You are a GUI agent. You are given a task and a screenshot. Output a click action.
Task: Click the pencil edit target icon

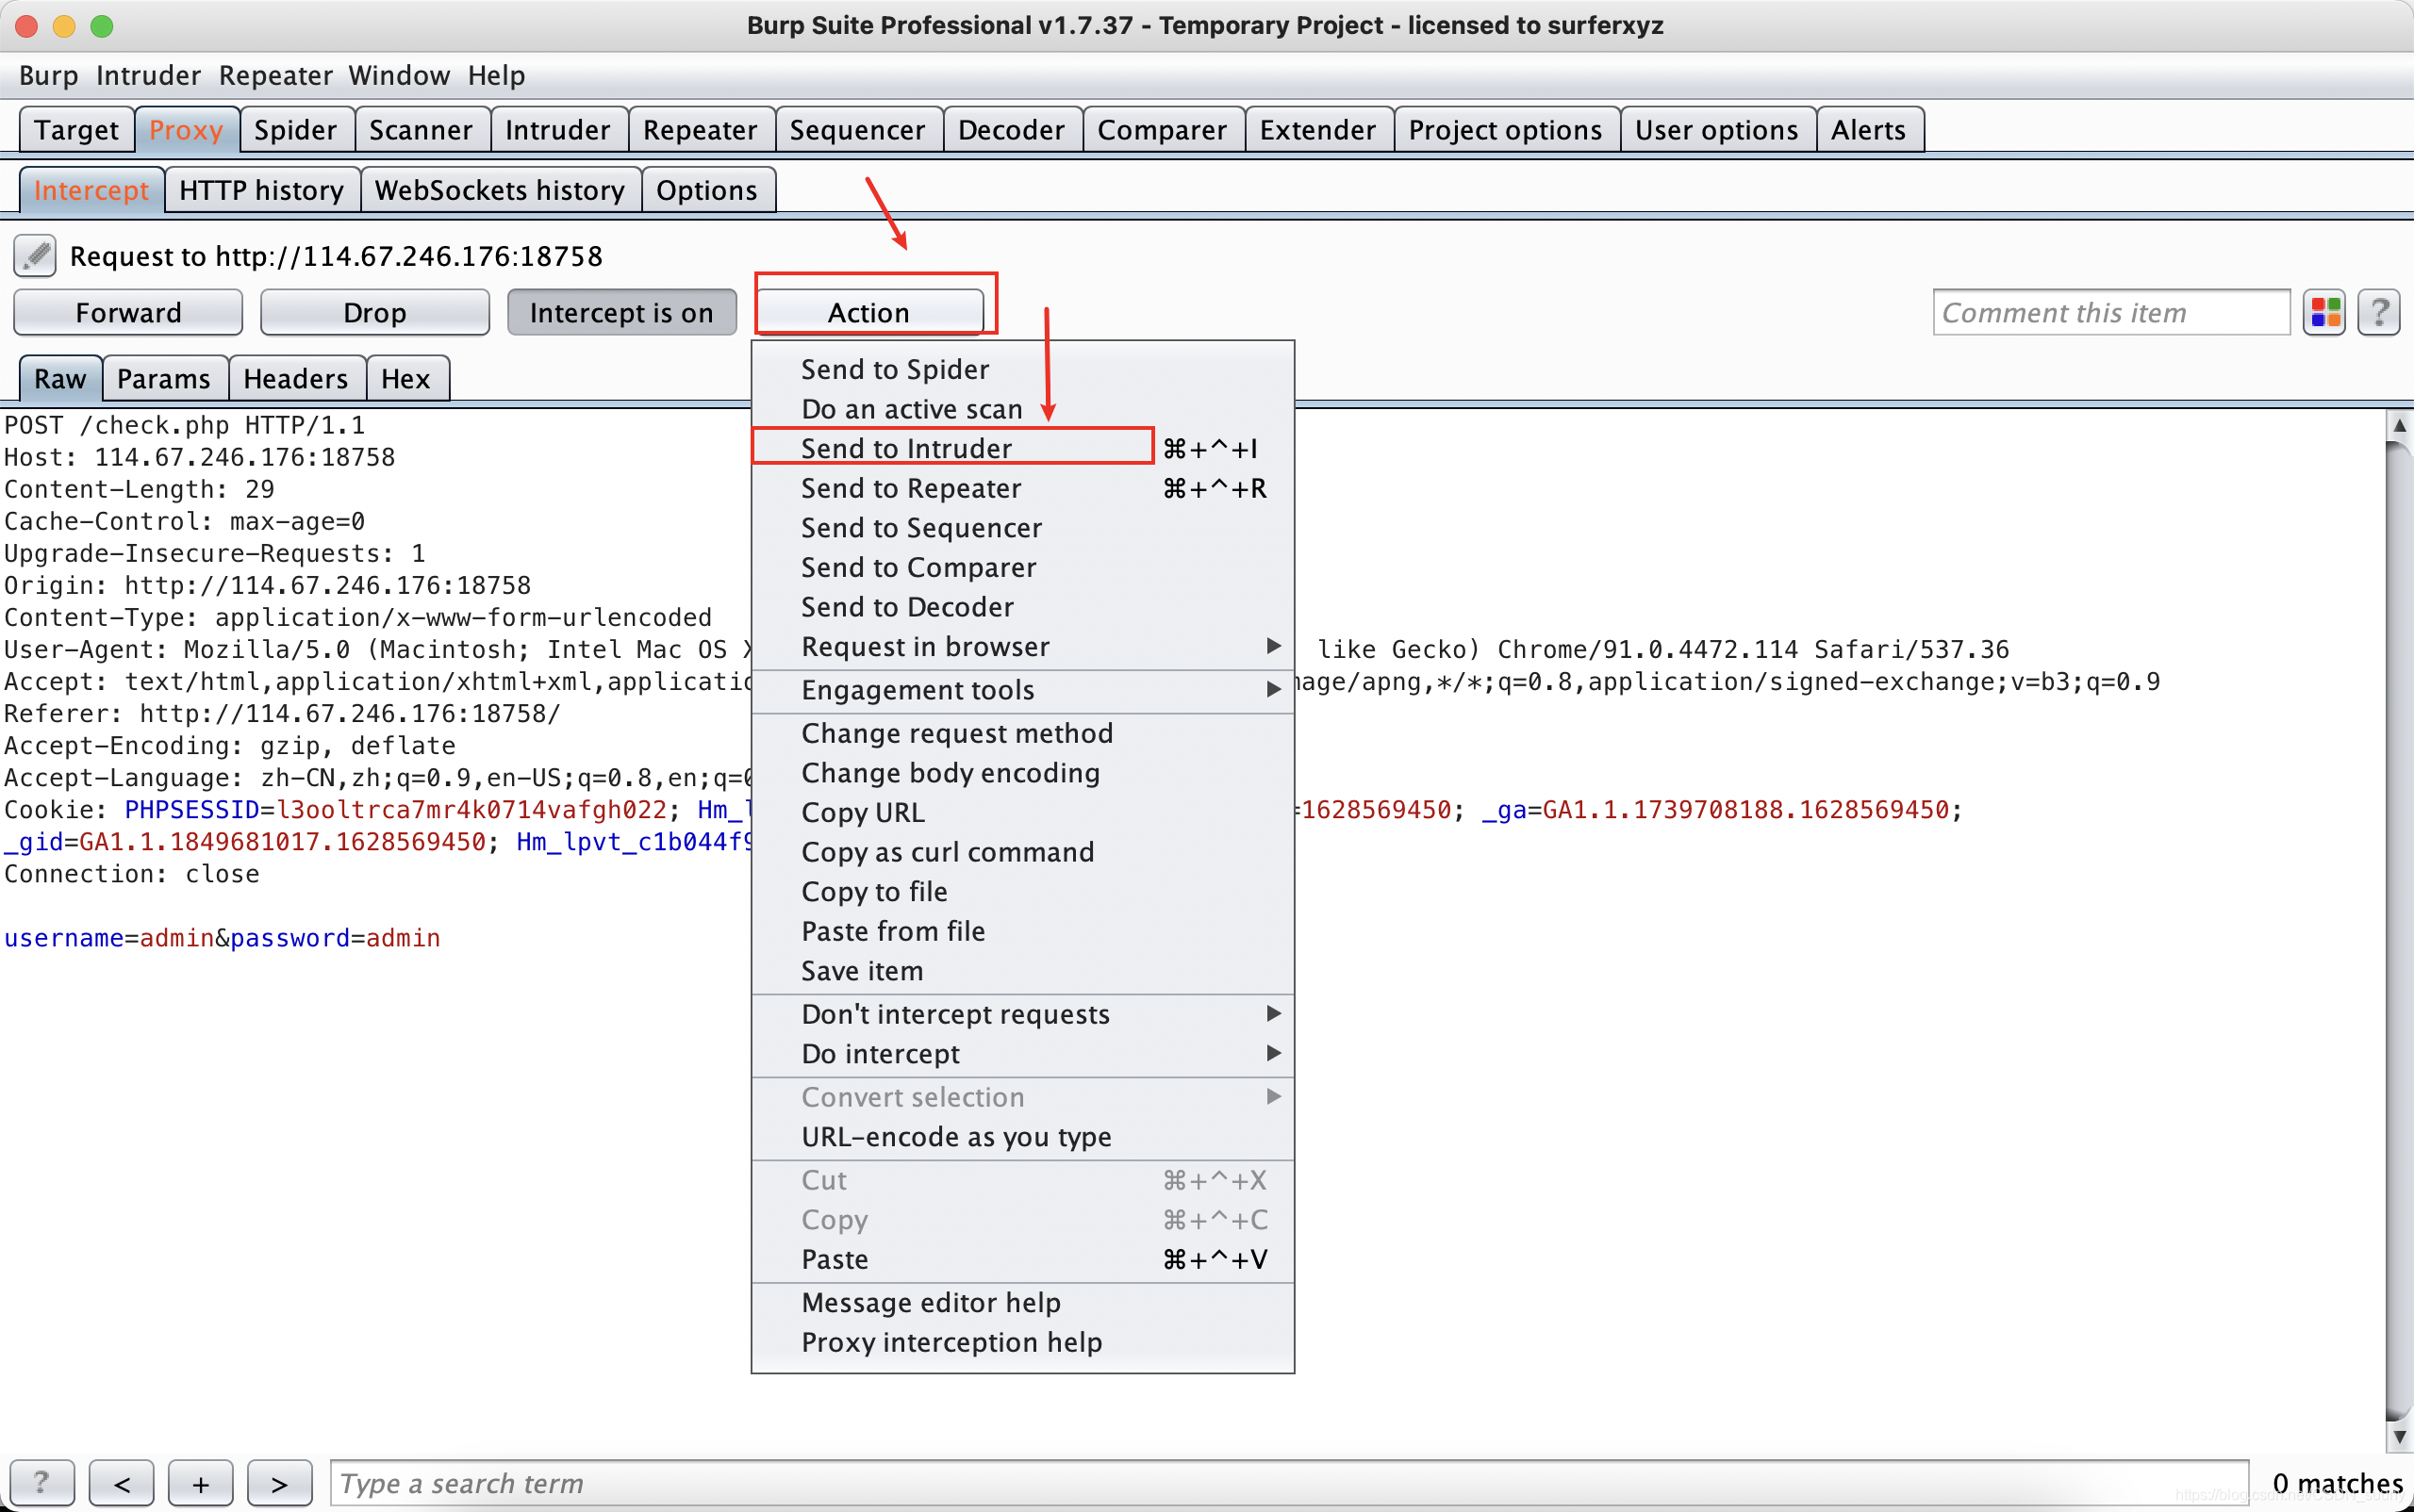pos(35,256)
